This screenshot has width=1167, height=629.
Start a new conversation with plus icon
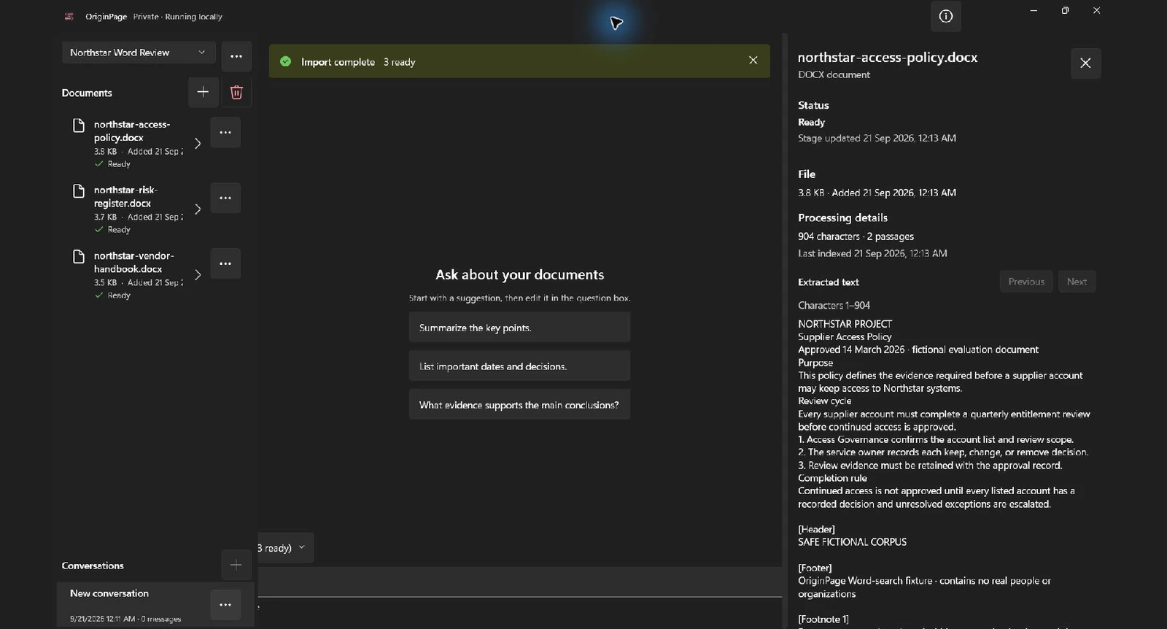coord(236,565)
